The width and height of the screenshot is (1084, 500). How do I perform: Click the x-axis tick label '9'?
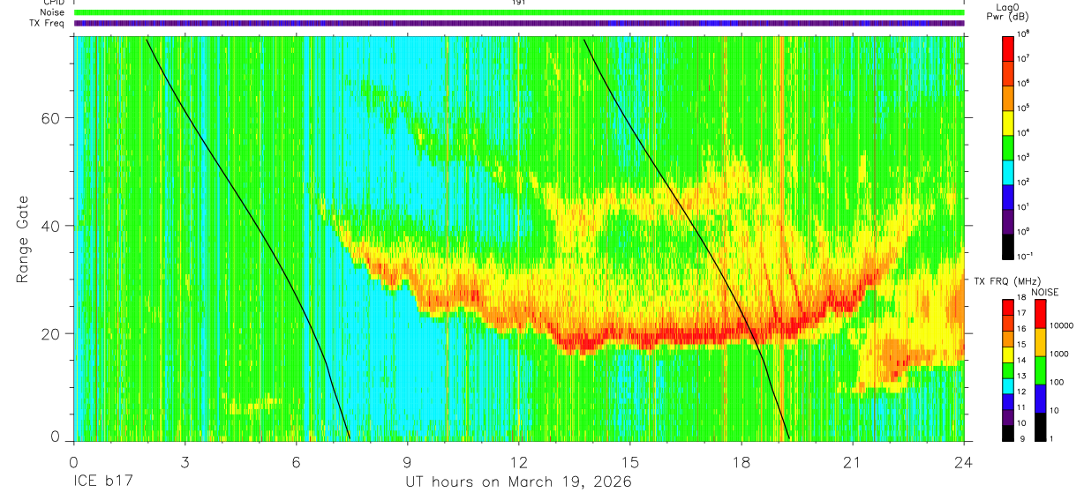(x=408, y=461)
